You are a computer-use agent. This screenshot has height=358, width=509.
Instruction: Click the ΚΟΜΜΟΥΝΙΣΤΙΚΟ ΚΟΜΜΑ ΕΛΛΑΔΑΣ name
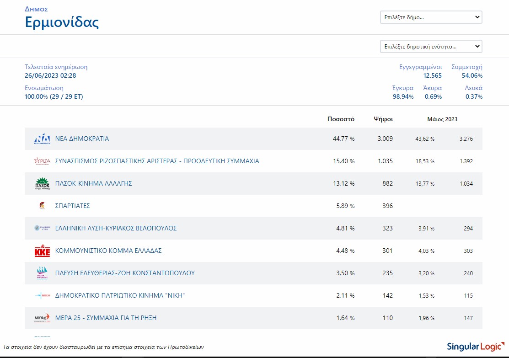(x=108, y=251)
